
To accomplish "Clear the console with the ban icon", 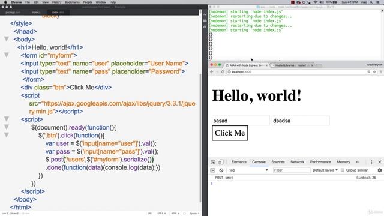I will [x=221, y=170].
